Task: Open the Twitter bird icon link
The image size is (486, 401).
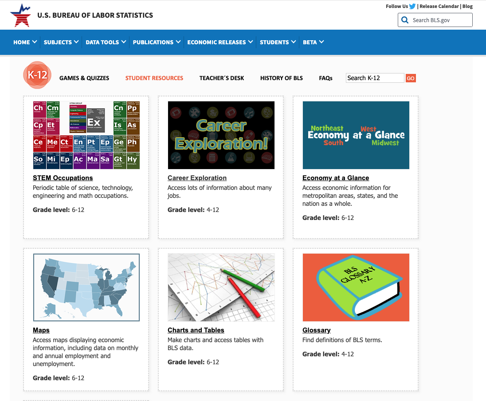Action: tap(412, 6)
